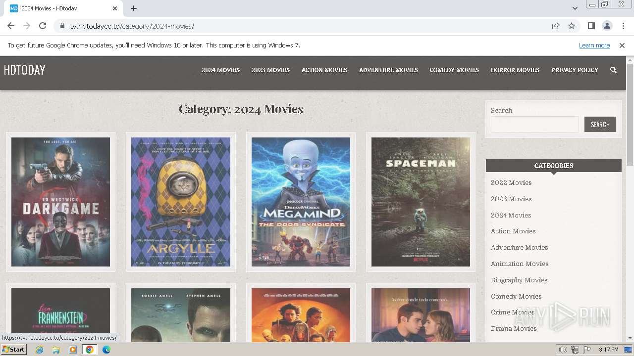Open the ADVENTURE MOVIES nav menu item
This screenshot has width=634, height=356.
coord(388,70)
